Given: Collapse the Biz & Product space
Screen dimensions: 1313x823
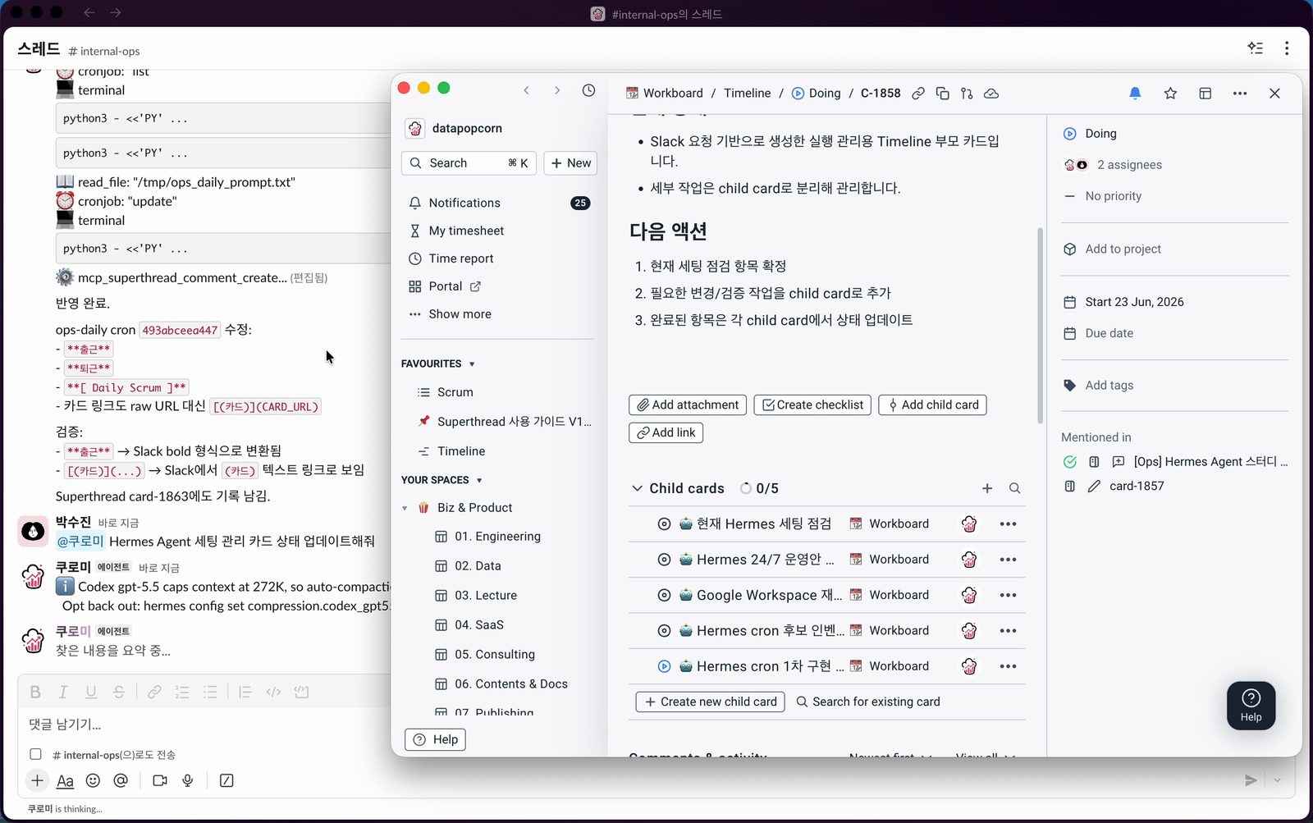Looking at the screenshot, I should (x=405, y=508).
